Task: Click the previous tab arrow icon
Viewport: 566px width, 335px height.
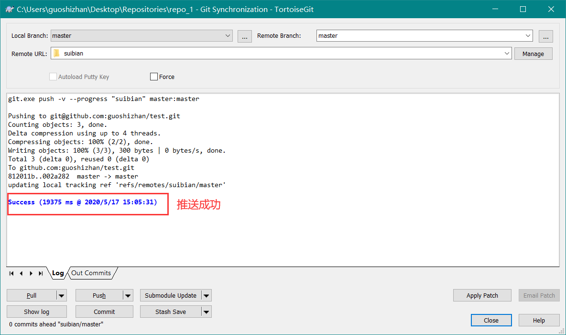Action: click(x=21, y=273)
